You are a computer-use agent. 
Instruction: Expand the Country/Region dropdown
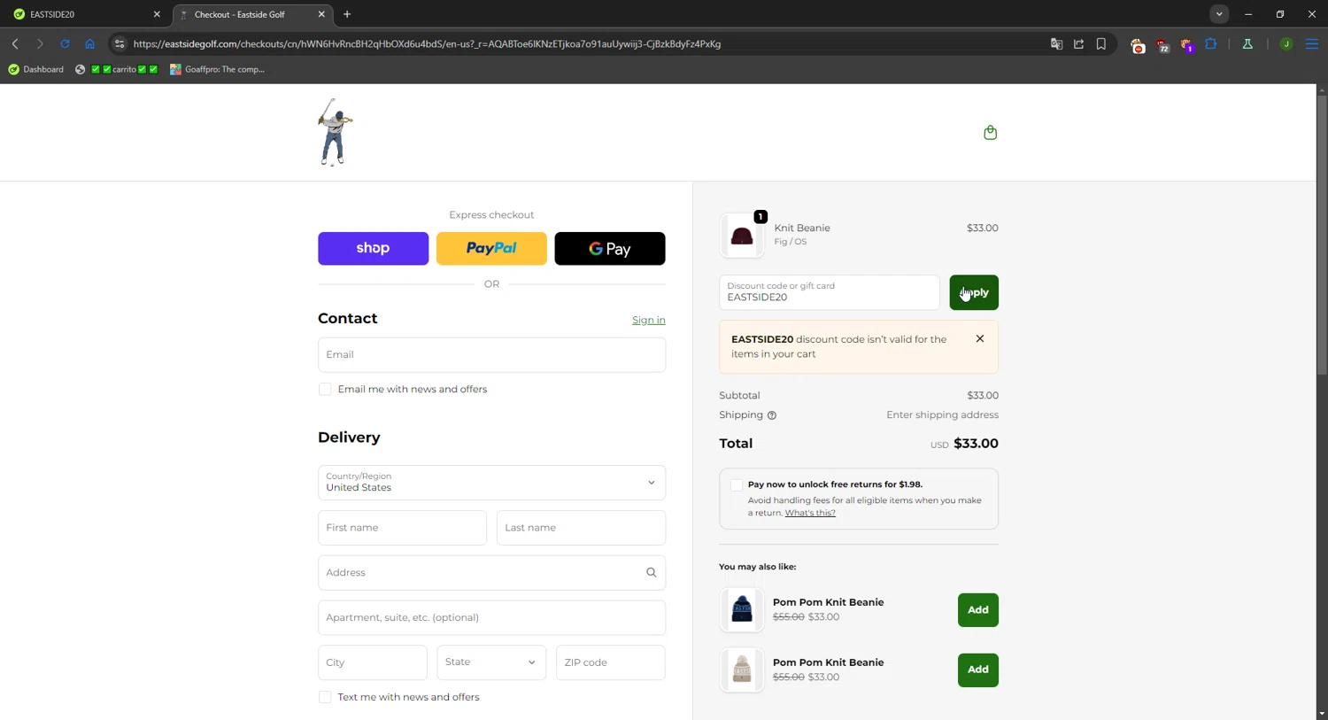[x=491, y=483]
